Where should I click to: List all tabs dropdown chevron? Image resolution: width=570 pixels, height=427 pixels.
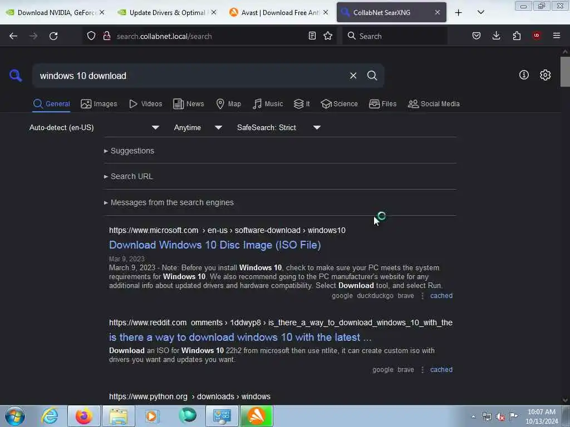[480, 12]
